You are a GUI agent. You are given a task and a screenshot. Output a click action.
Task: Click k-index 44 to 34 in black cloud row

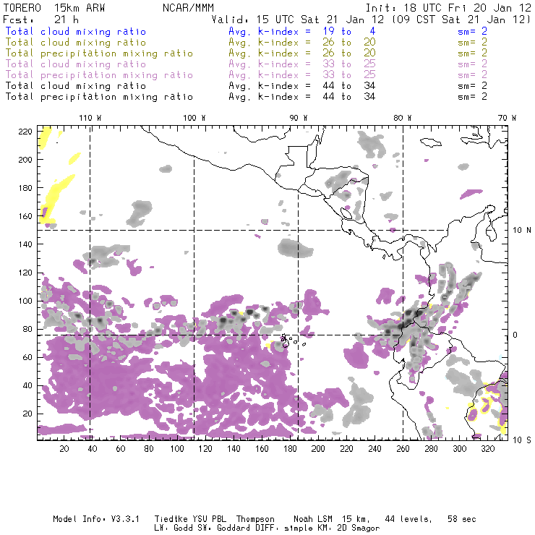click(x=349, y=86)
